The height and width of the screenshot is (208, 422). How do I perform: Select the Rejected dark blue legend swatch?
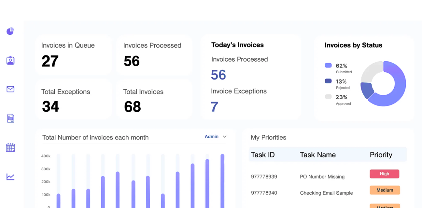point(328,81)
